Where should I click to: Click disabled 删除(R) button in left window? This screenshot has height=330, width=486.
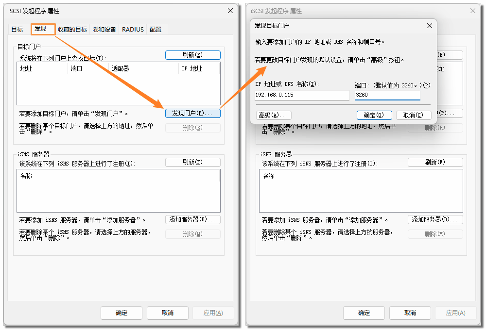pos(193,128)
